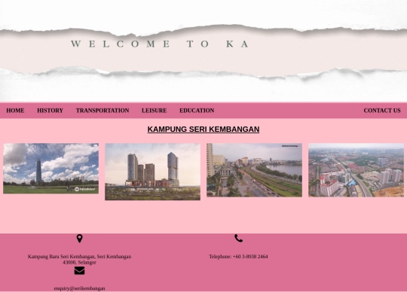
Task: Open the EDUCATION page
Action: [x=197, y=111]
